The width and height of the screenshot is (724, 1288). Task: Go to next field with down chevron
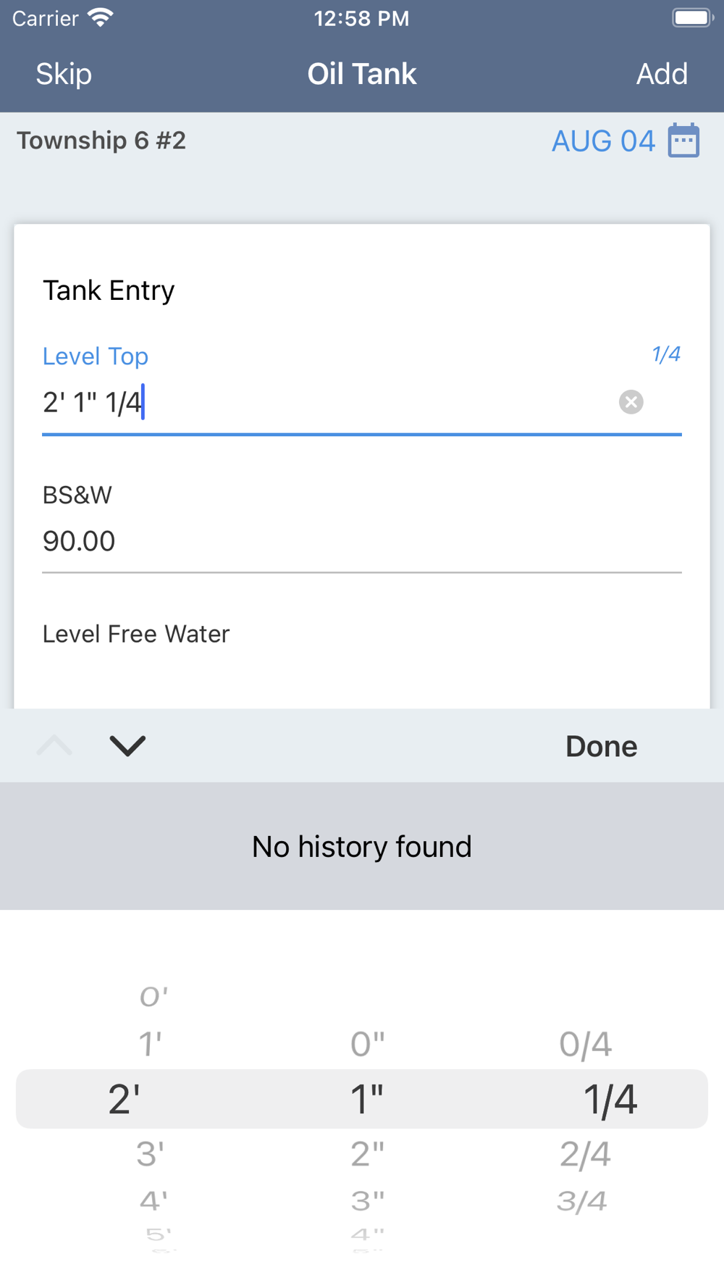click(127, 745)
